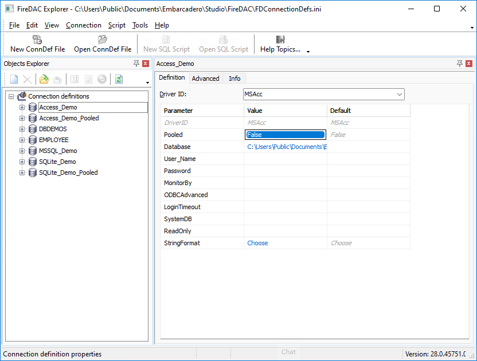Expand the EMPLOYEE connection node
Viewport: 477px width, 361px height.
click(22, 140)
